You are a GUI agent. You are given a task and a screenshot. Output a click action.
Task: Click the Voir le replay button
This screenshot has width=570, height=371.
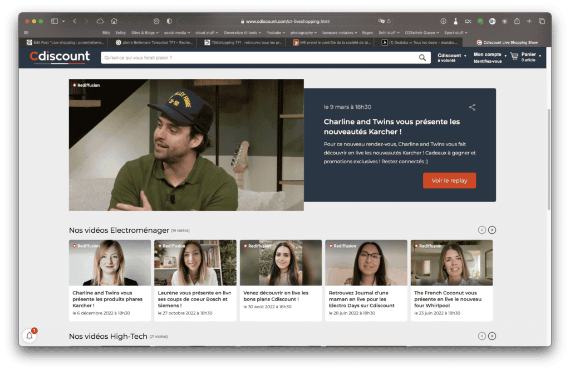[x=449, y=181]
